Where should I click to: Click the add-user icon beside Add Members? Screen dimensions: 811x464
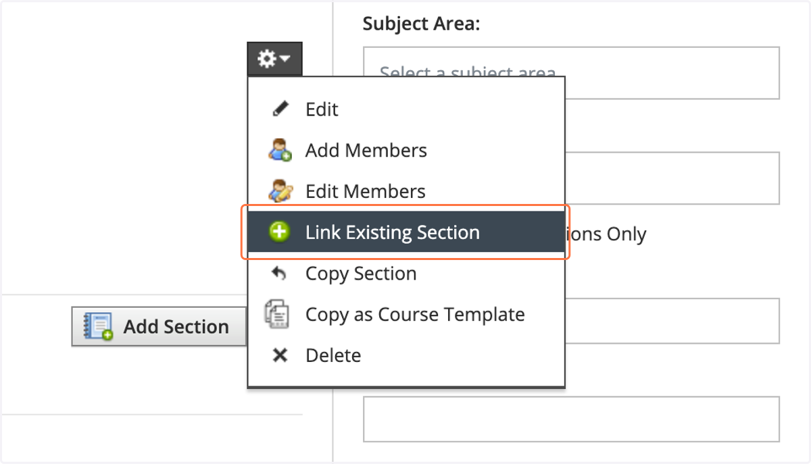click(280, 150)
